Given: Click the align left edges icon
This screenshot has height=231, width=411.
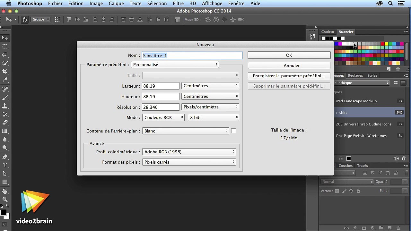Looking at the screenshot, I should (95, 20).
